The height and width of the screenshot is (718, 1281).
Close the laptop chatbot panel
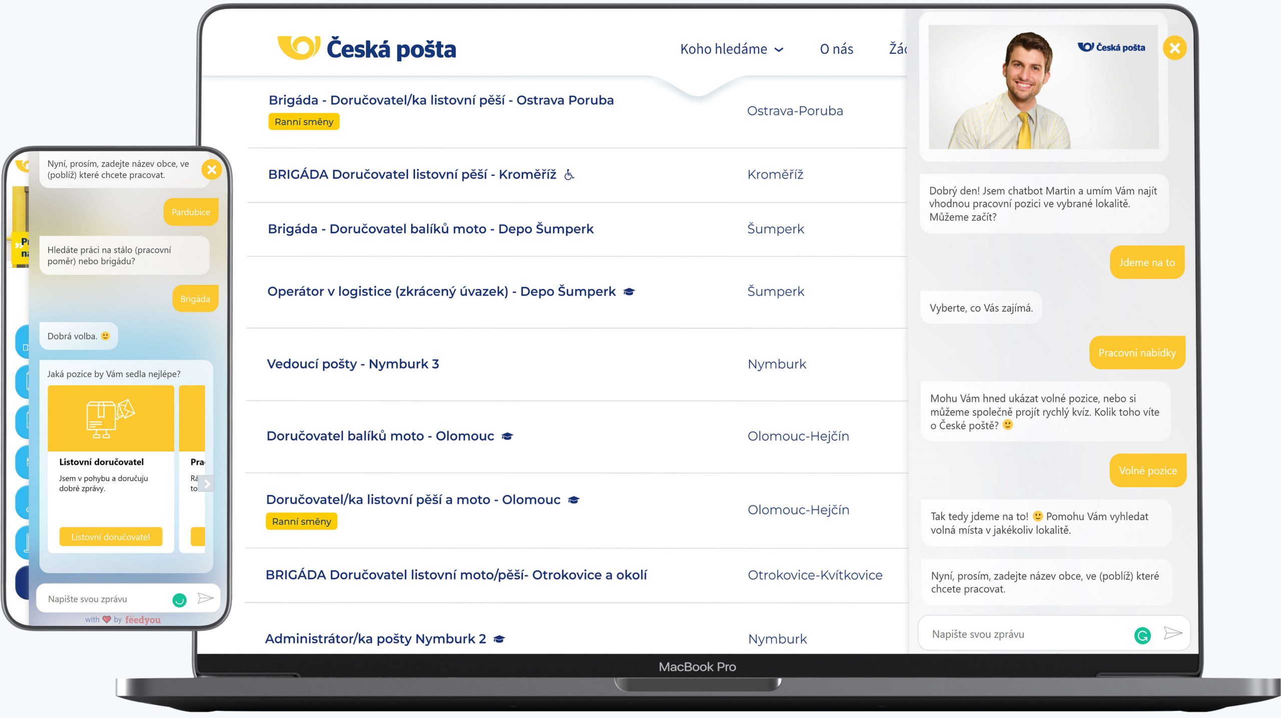1174,48
